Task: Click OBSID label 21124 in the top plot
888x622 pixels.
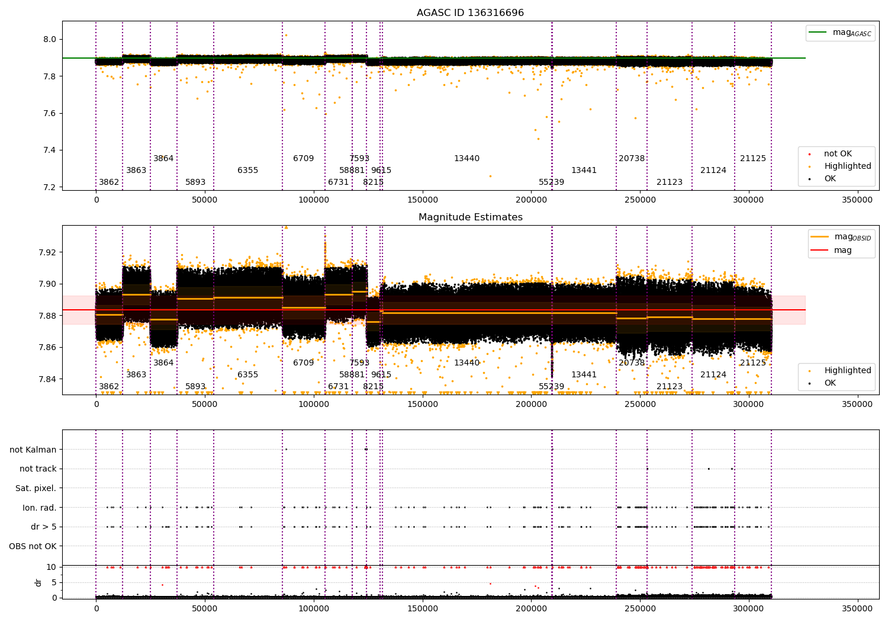Action: [x=713, y=171]
